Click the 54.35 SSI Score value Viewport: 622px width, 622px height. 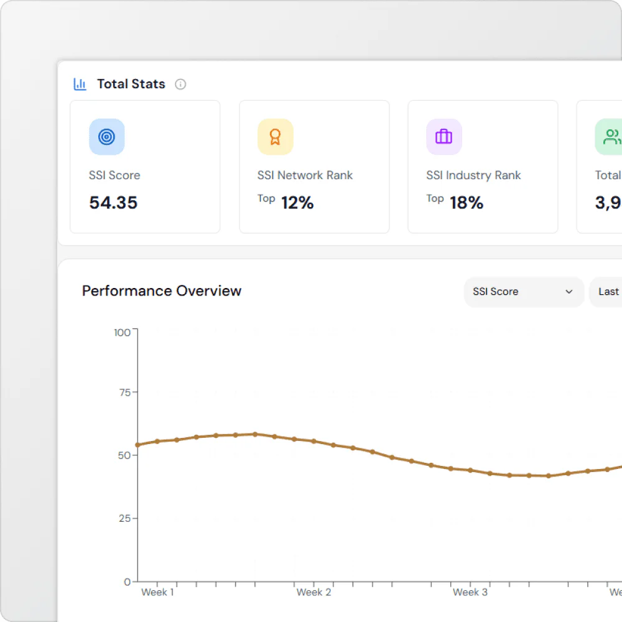pos(113,202)
